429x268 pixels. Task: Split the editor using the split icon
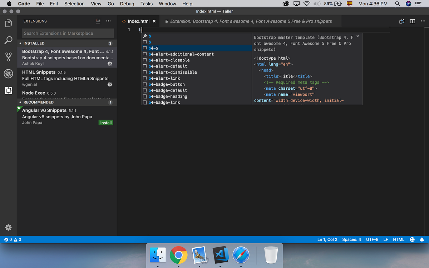[x=413, y=21]
